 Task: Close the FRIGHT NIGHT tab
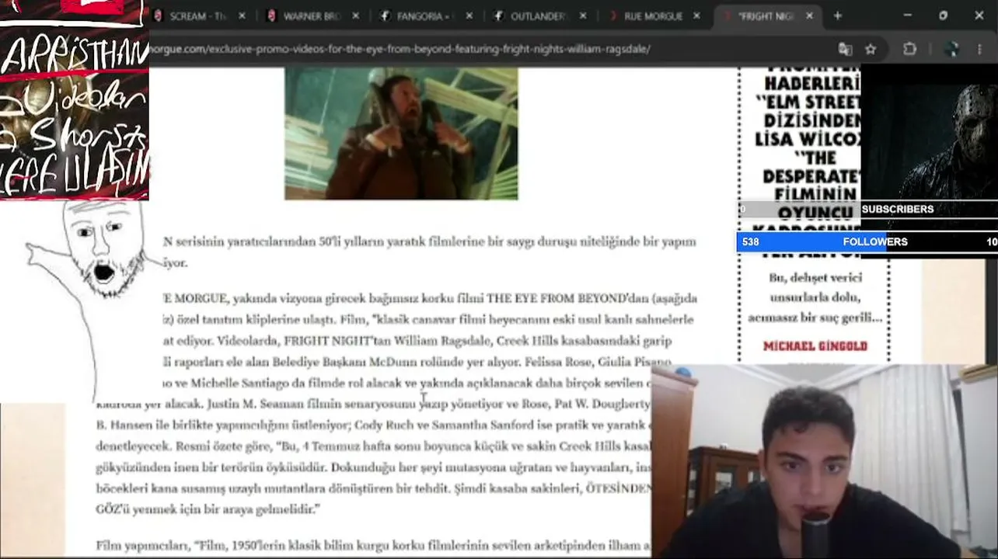click(x=809, y=16)
